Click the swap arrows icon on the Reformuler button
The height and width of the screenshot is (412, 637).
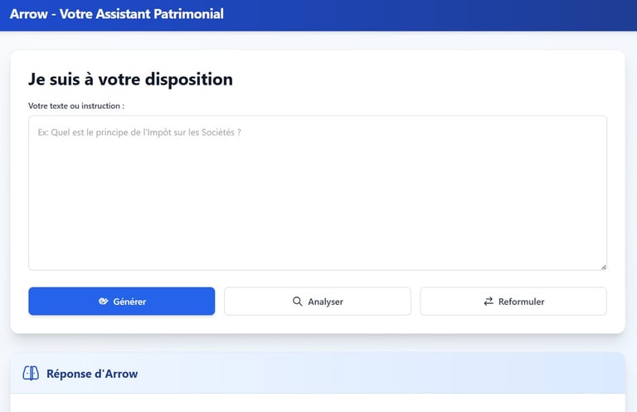[x=489, y=302]
